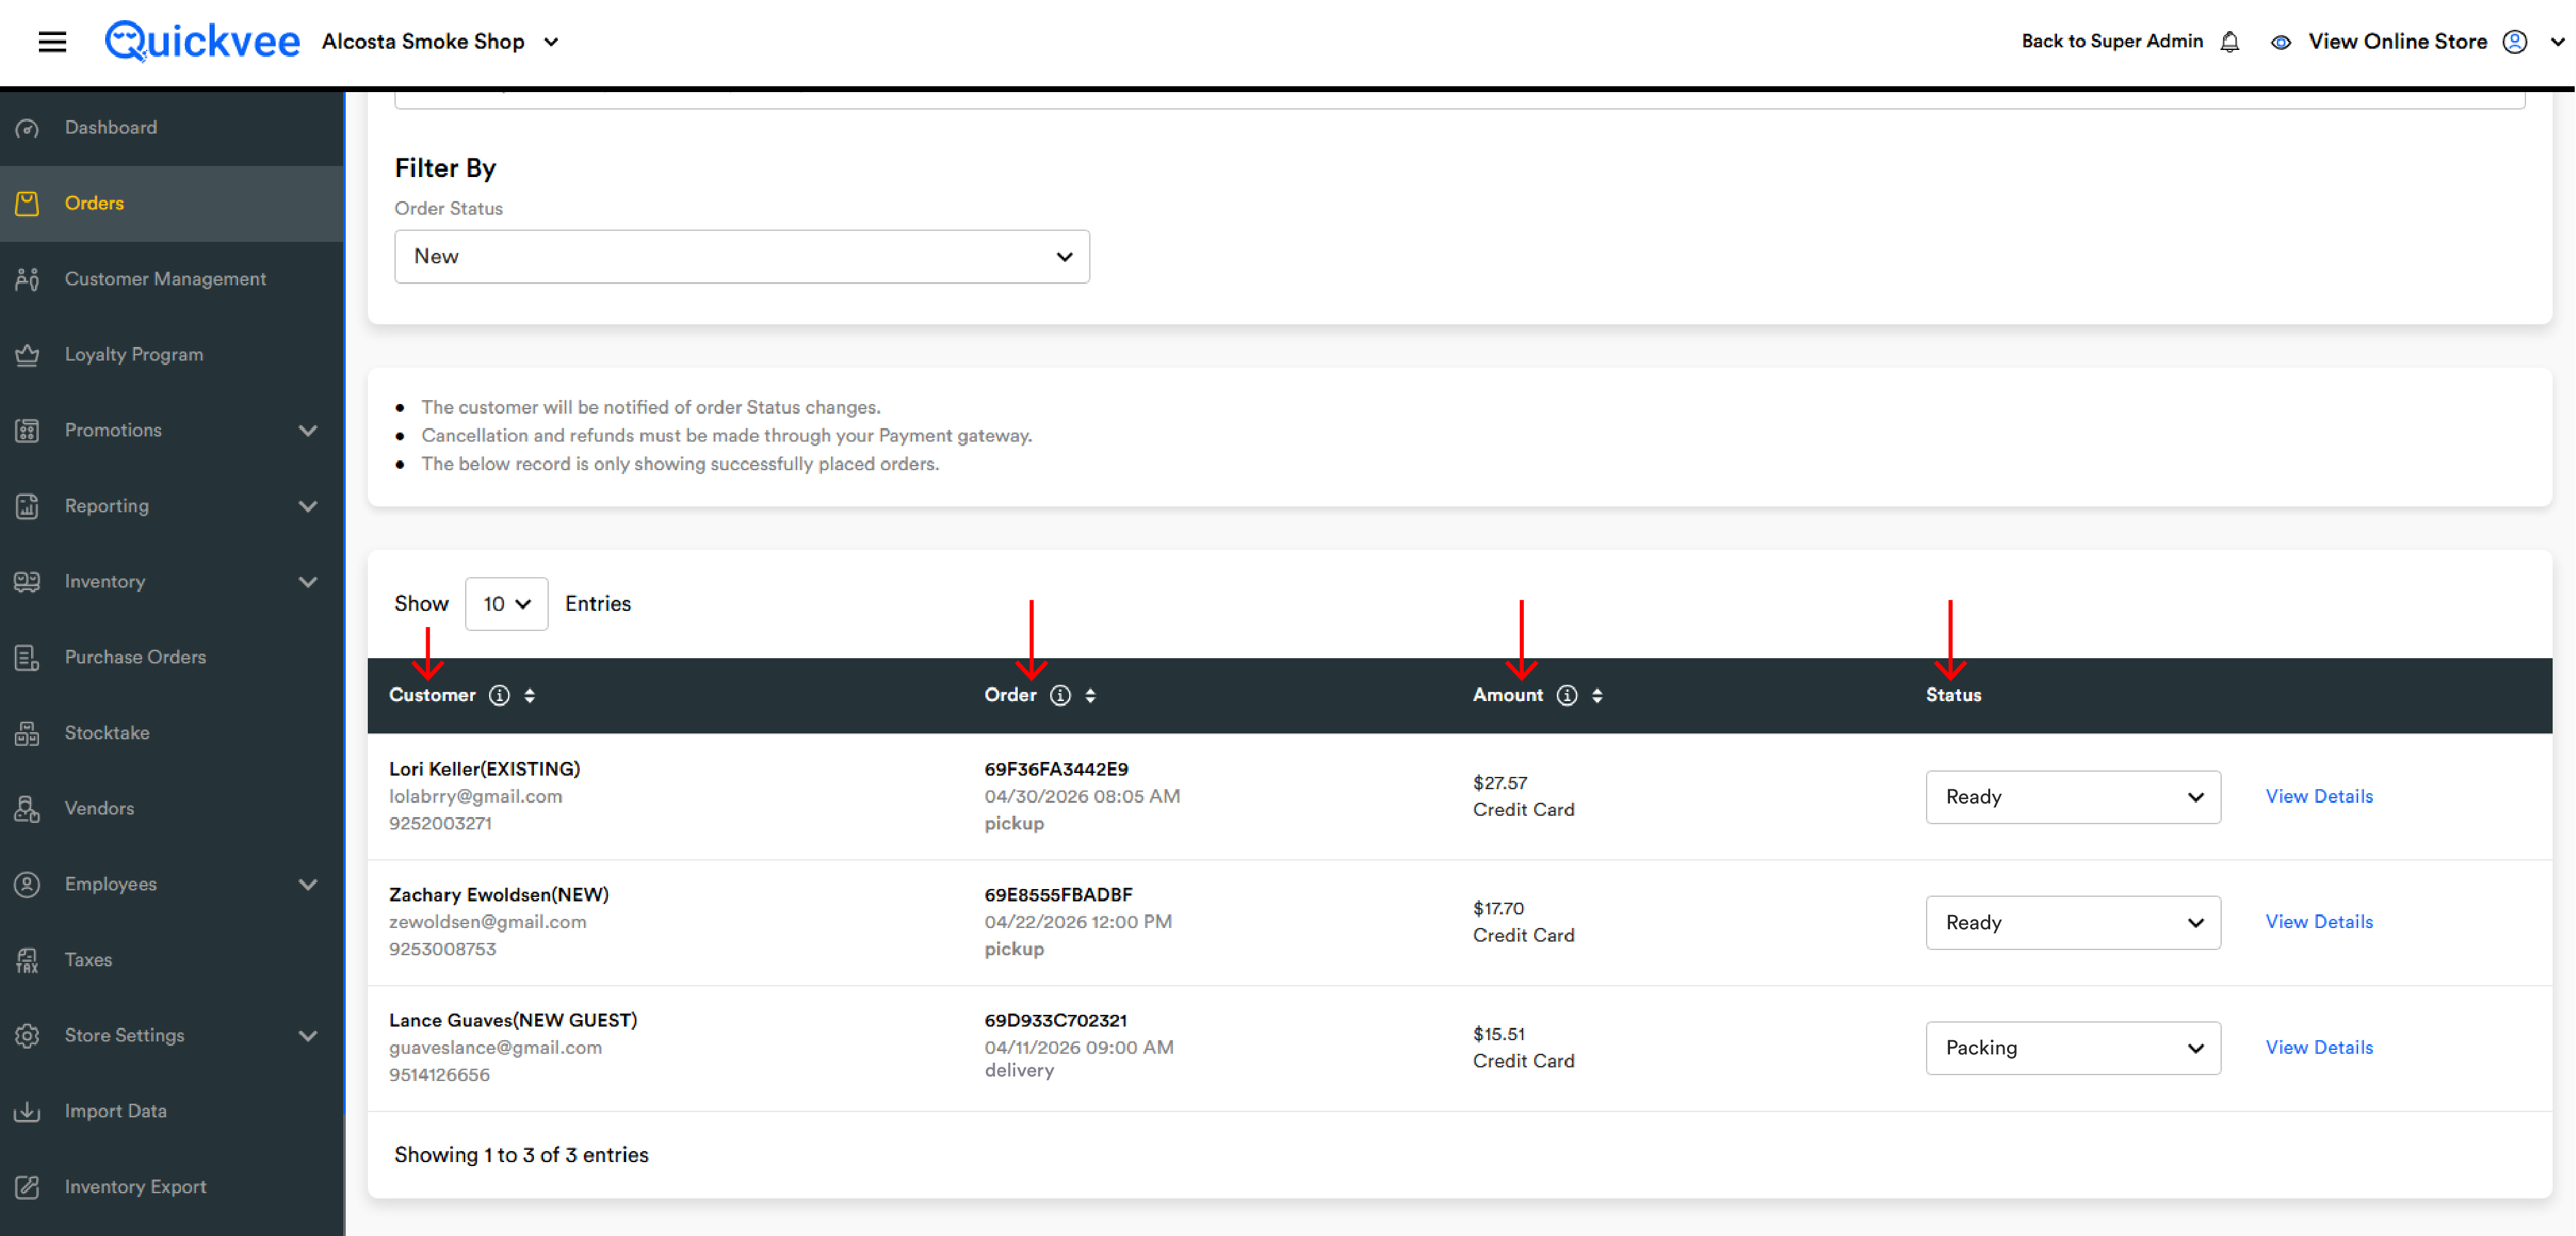Click the Import Data download icon
This screenshot has width=2576, height=1236.
click(27, 1111)
